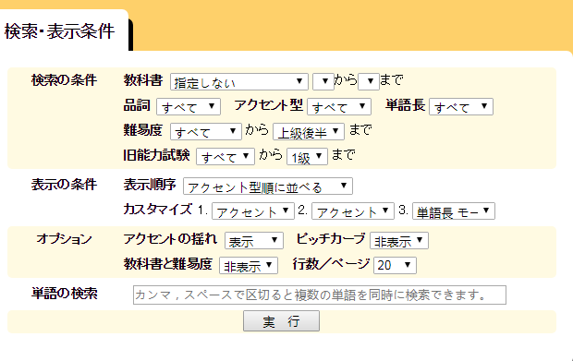
Task: Open the 旧能力試験 starting level dropdown
Action: (226, 156)
